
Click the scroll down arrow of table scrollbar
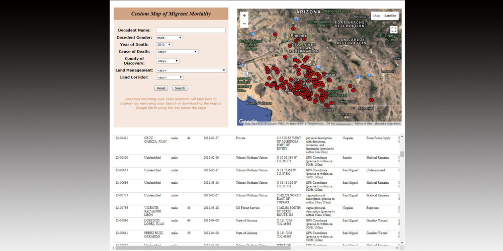[x=402, y=243]
